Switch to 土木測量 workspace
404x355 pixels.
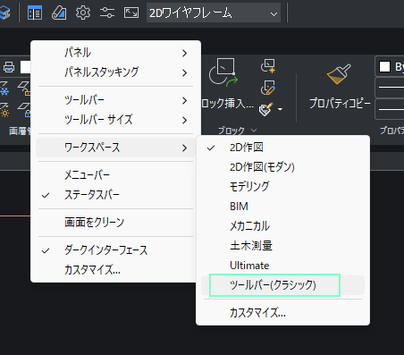coord(282,246)
